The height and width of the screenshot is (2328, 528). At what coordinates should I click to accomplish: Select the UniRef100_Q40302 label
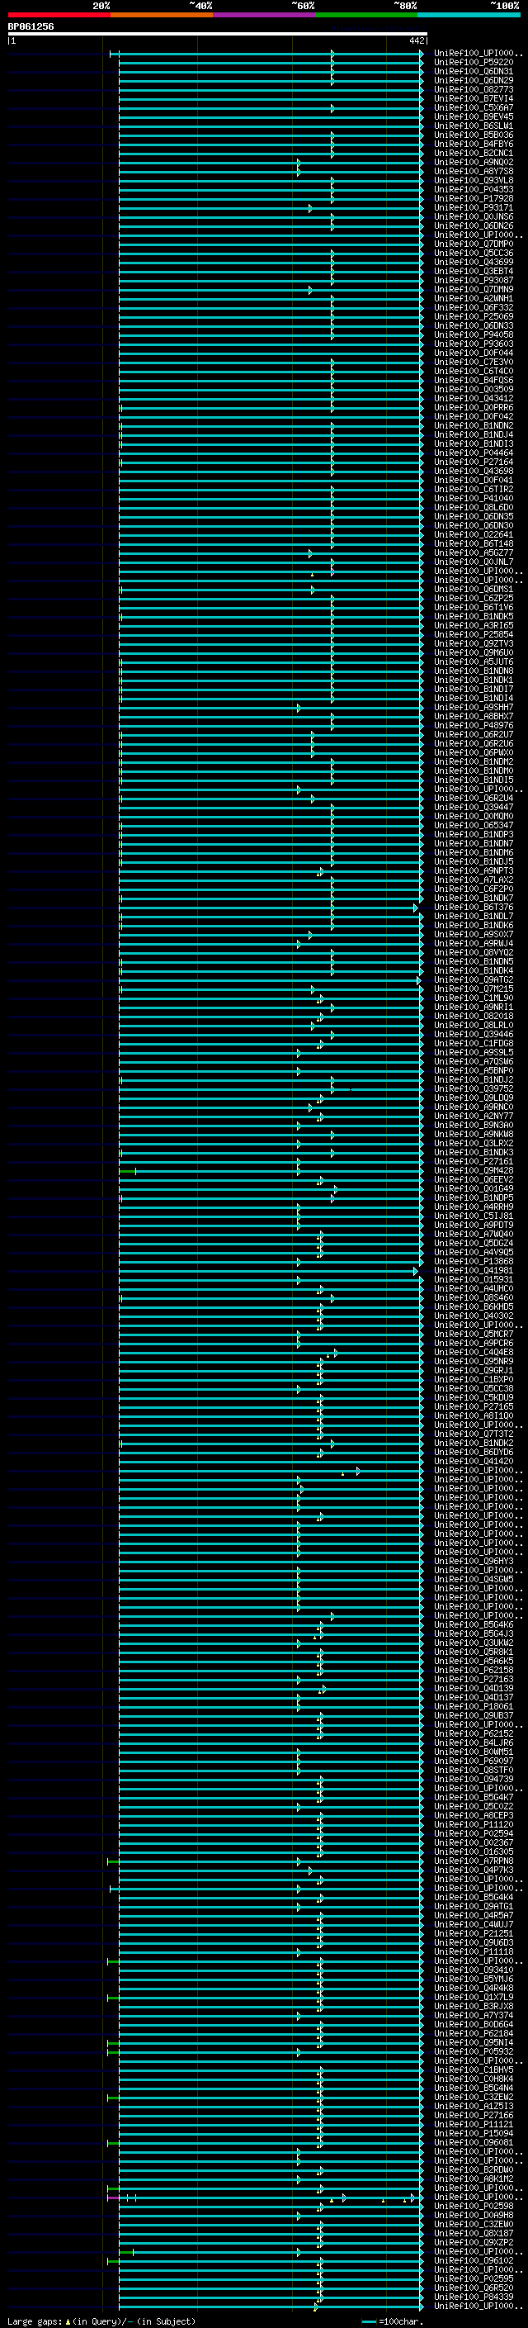pos(474,1316)
